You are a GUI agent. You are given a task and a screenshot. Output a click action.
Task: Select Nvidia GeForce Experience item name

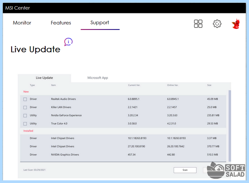[x=66, y=115]
